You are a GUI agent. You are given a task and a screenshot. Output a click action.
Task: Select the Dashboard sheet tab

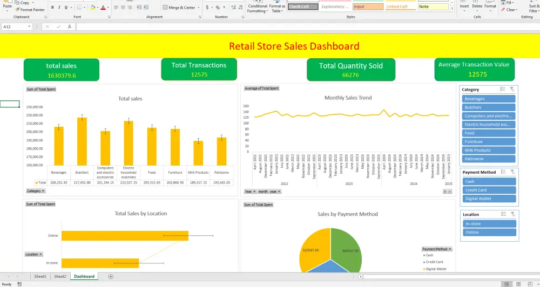pyautogui.click(x=84, y=276)
